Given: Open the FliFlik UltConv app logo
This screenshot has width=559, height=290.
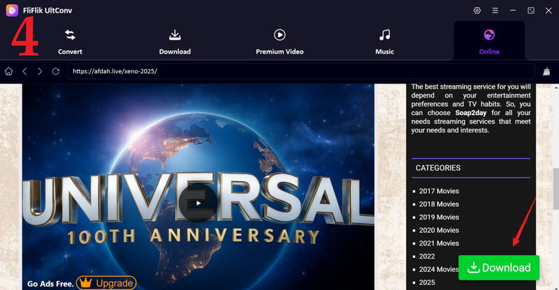Looking at the screenshot, I should pos(12,10).
